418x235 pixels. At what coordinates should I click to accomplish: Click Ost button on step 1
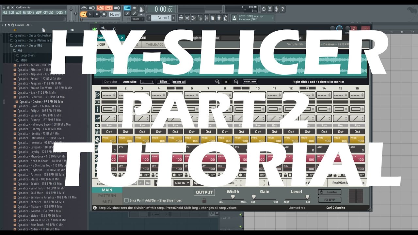(109, 132)
